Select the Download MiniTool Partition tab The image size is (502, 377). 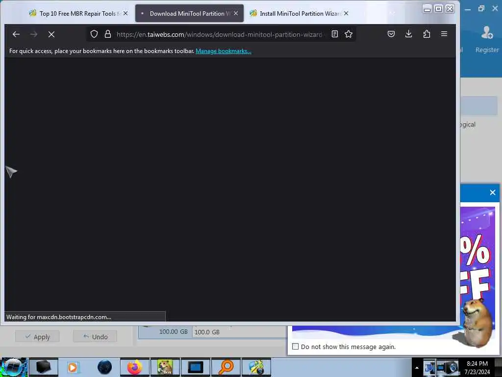pos(189,13)
